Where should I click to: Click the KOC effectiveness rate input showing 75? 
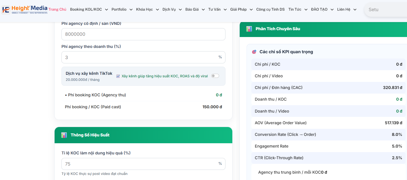pyautogui.click(x=143, y=164)
